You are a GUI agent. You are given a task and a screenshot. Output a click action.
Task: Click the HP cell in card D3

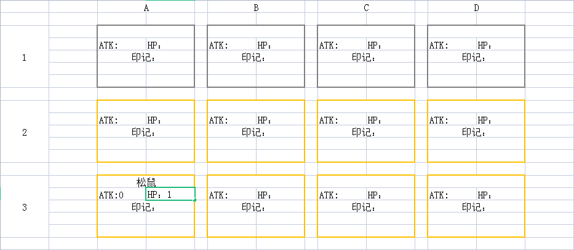[x=485, y=195]
